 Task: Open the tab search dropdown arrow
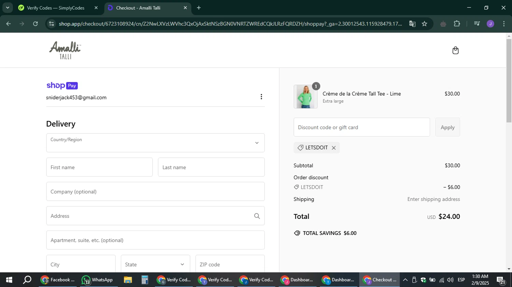pos(8,8)
